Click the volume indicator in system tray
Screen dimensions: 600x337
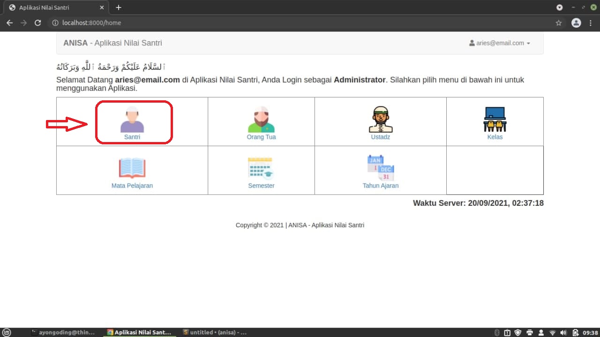pos(563,332)
